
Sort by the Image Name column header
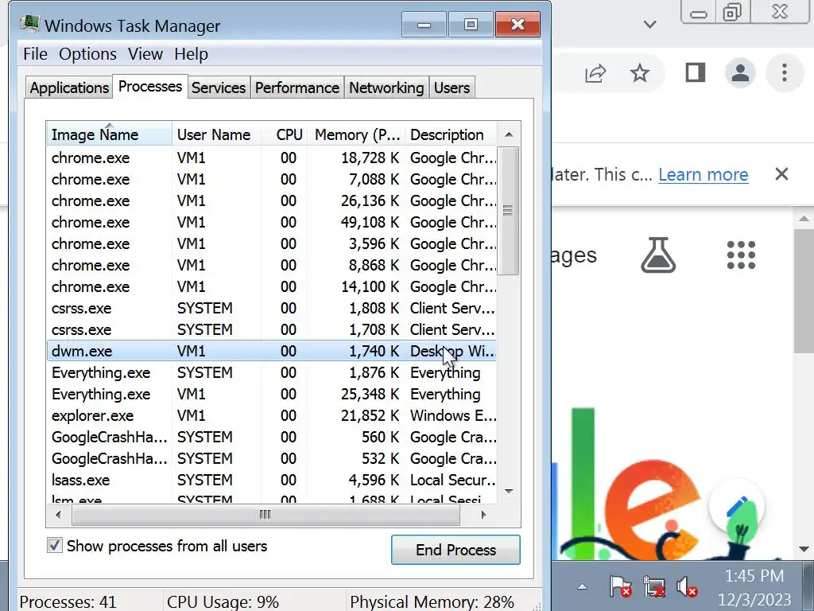(x=109, y=134)
